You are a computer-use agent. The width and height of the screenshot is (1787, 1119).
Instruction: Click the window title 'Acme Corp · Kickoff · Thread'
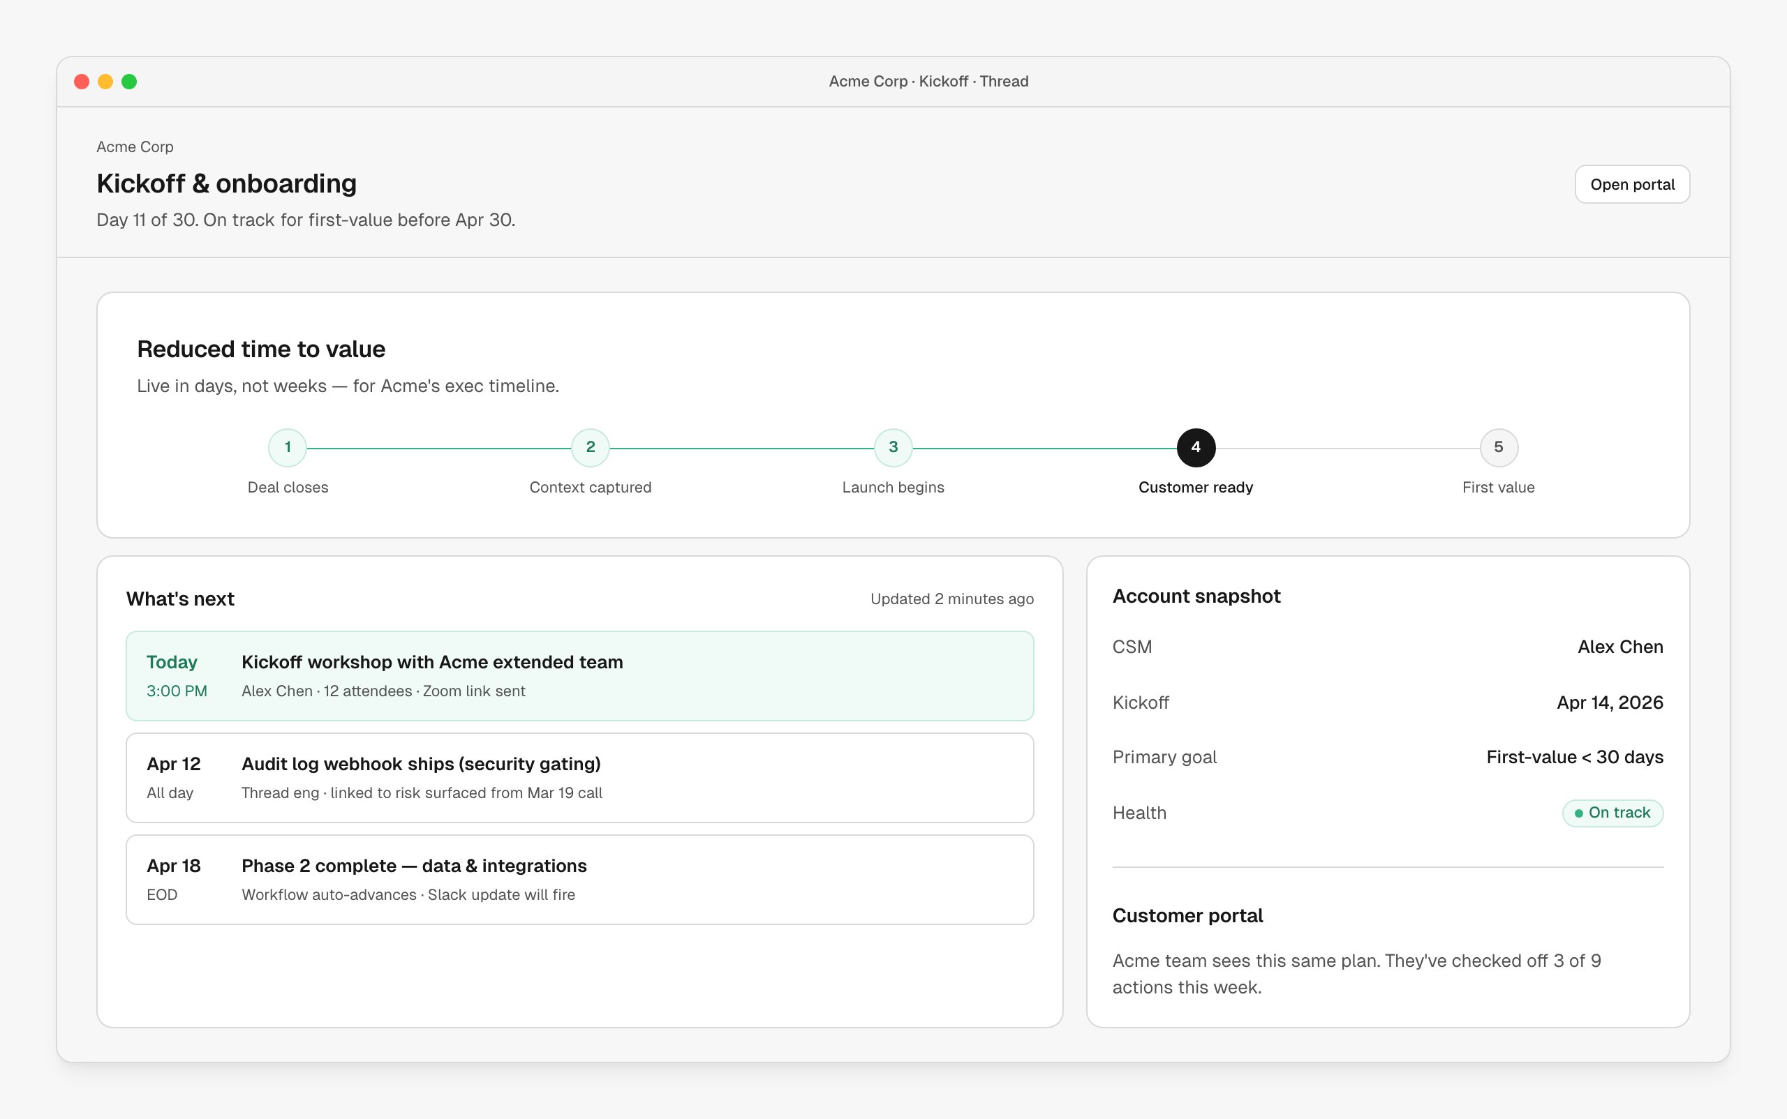(x=928, y=82)
